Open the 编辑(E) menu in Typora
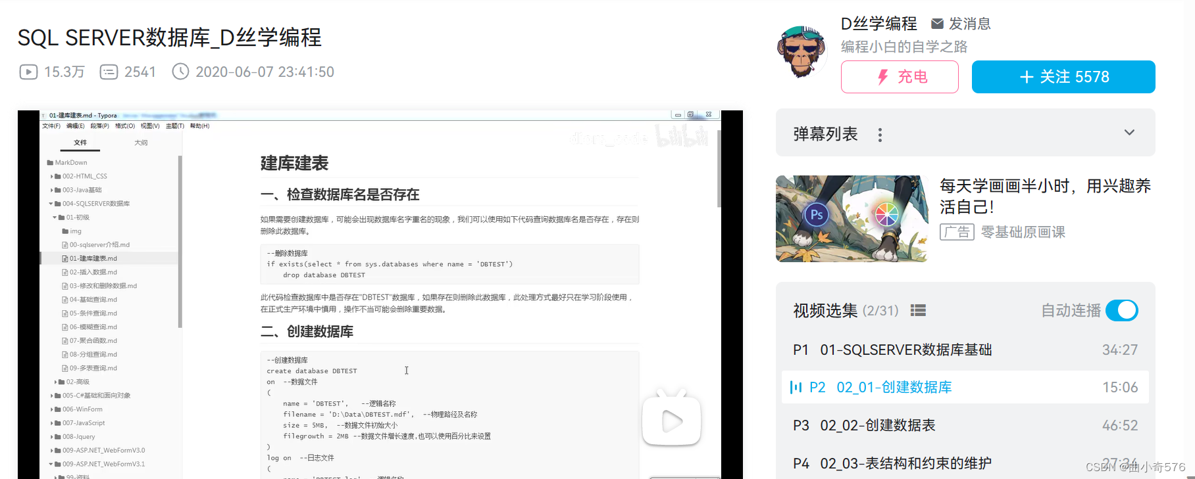This screenshot has width=1195, height=479. point(76,126)
